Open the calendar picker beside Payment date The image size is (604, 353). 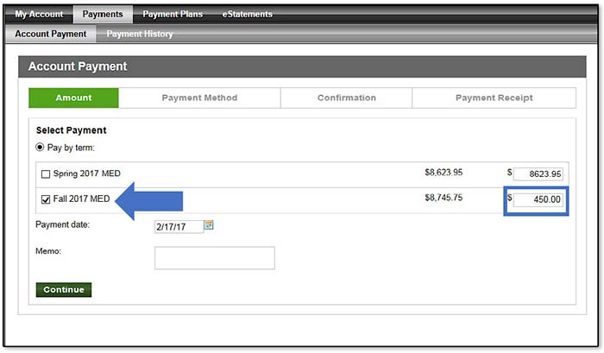point(209,225)
